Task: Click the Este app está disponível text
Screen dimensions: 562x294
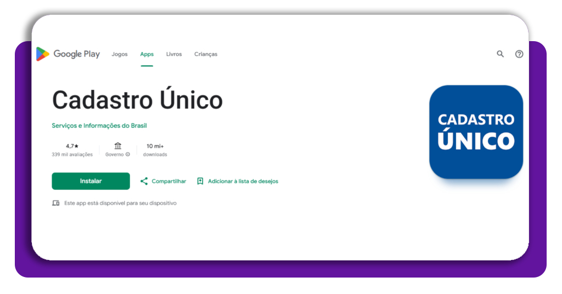Action: (120, 203)
